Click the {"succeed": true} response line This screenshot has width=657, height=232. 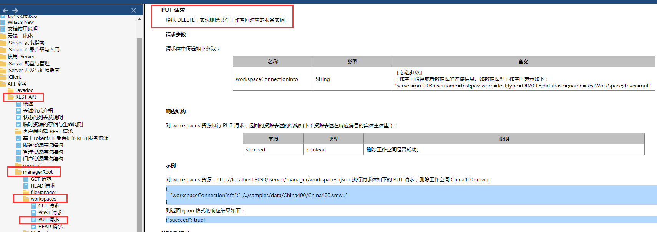click(x=185, y=220)
